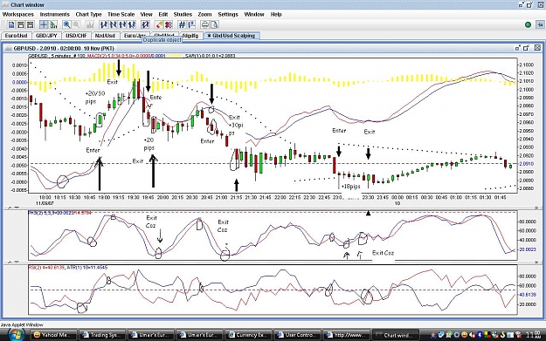Click the system tray clock
The height and width of the screenshot is (341, 546).
click(535, 335)
